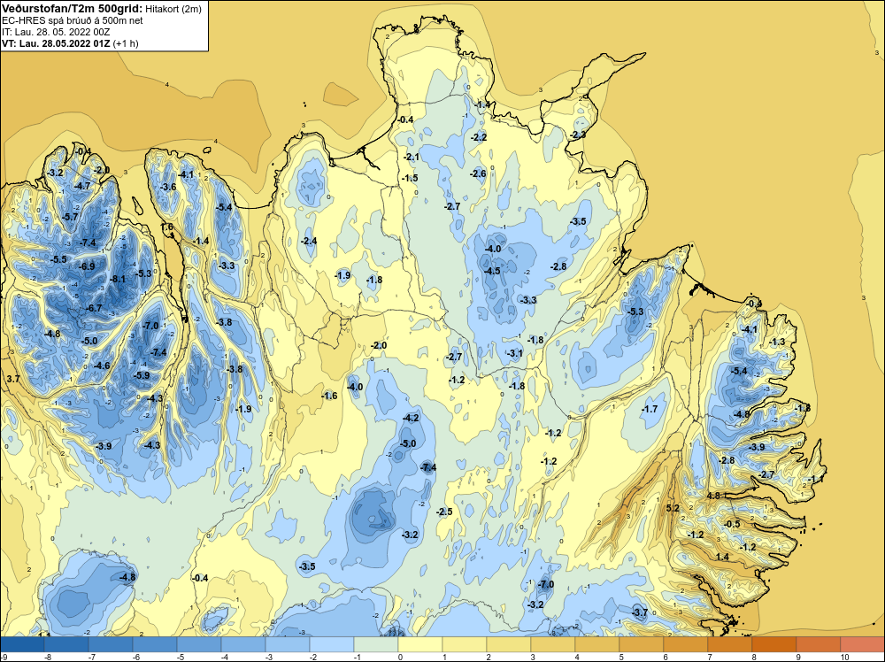This screenshot has width=885, height=662.
Task: Click the '-5.5' temperature reading
Action: pyautogui.click(x=58, y=259)
